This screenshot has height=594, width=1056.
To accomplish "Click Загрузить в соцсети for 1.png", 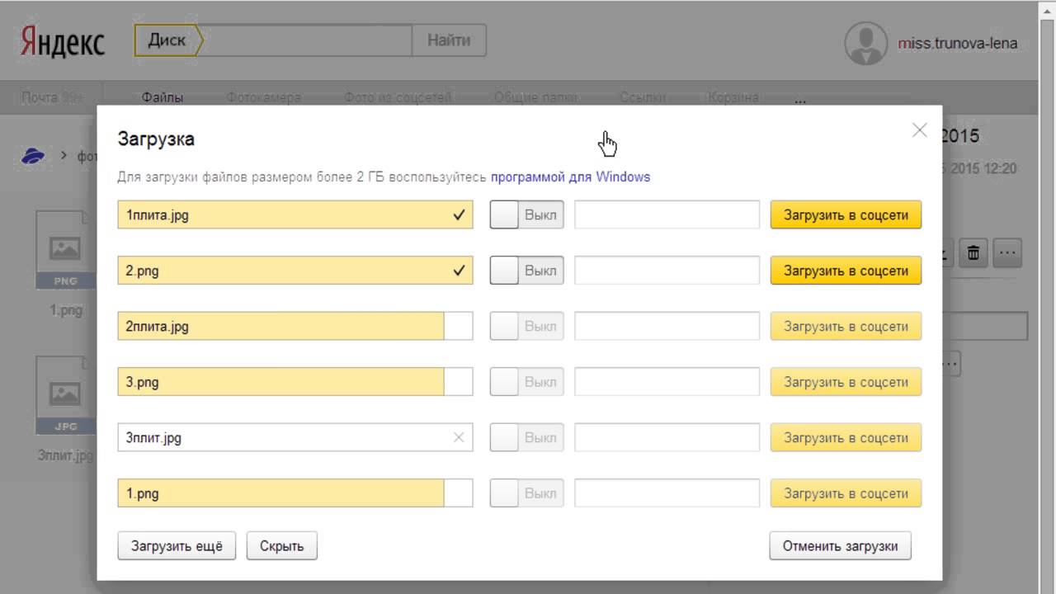I will 846,493.
